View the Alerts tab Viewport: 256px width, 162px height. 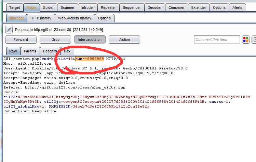pyautogui.click(x=238, y=7)
